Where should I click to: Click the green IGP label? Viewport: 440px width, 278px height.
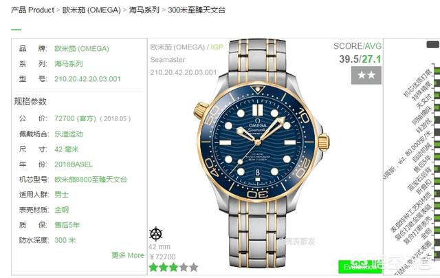pyautogui.click(x=217, y=47)
